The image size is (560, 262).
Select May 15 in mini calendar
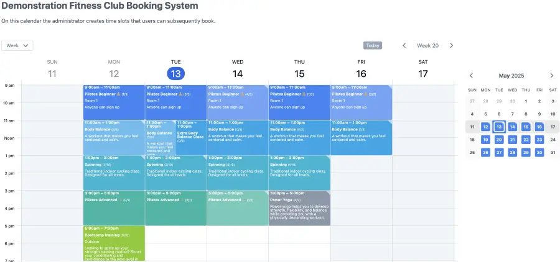[526, 127]
